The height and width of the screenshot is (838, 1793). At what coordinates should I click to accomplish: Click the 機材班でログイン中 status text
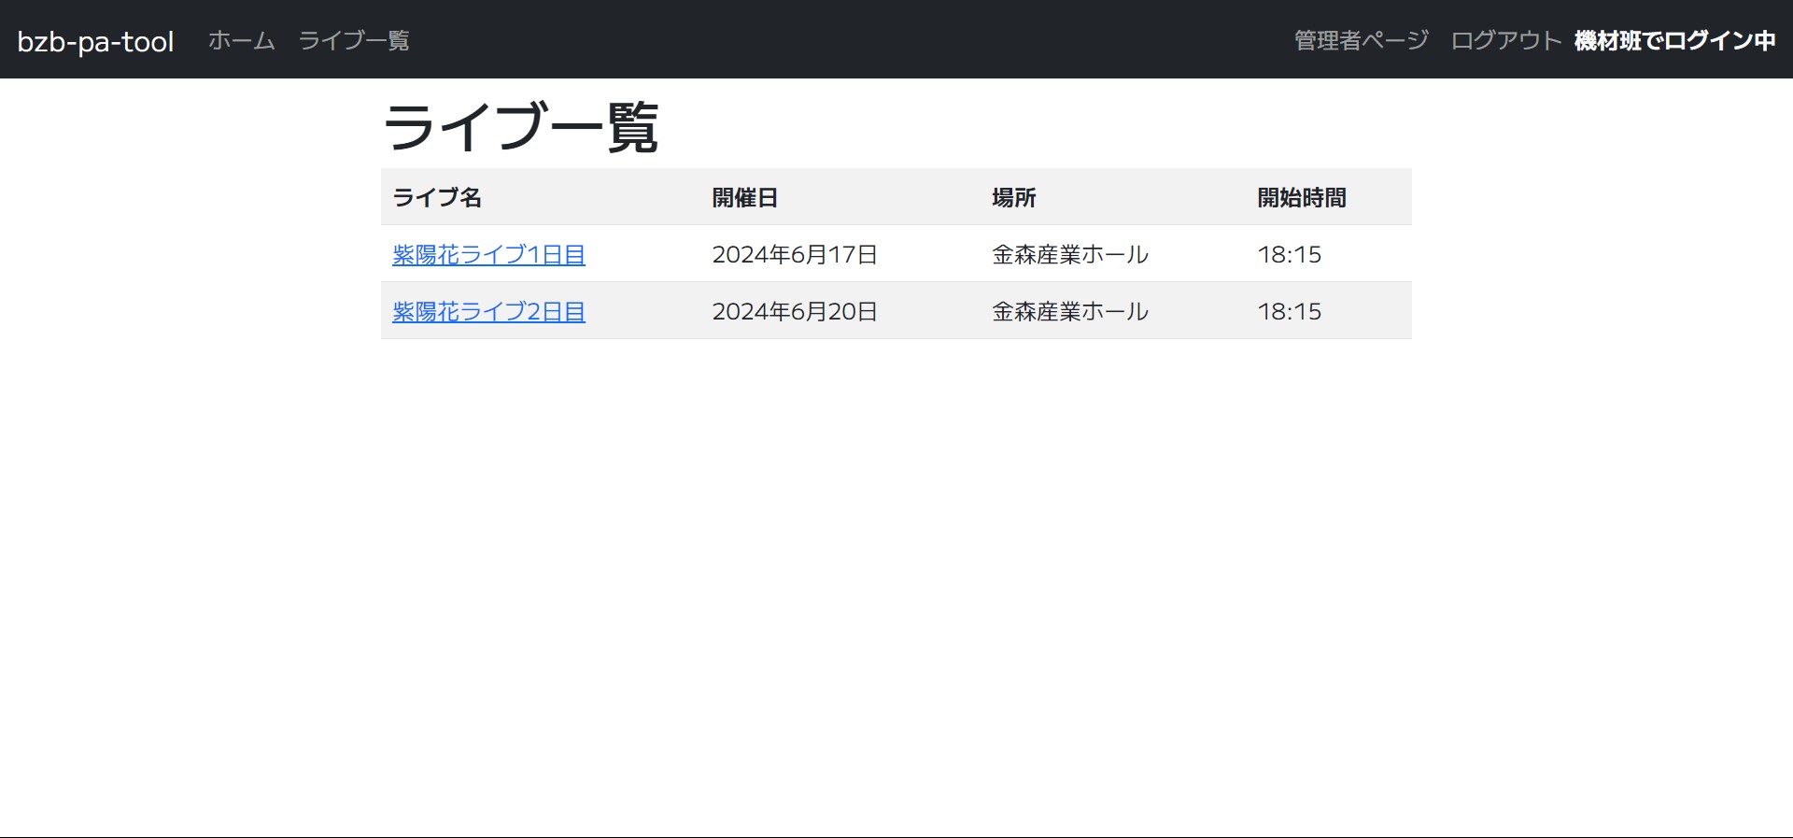(x=1674, y=40)
